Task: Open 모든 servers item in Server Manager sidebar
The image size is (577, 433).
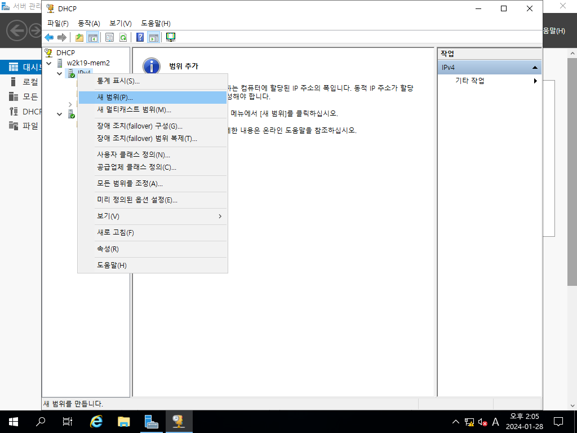Action: click(x=21, y=96)
